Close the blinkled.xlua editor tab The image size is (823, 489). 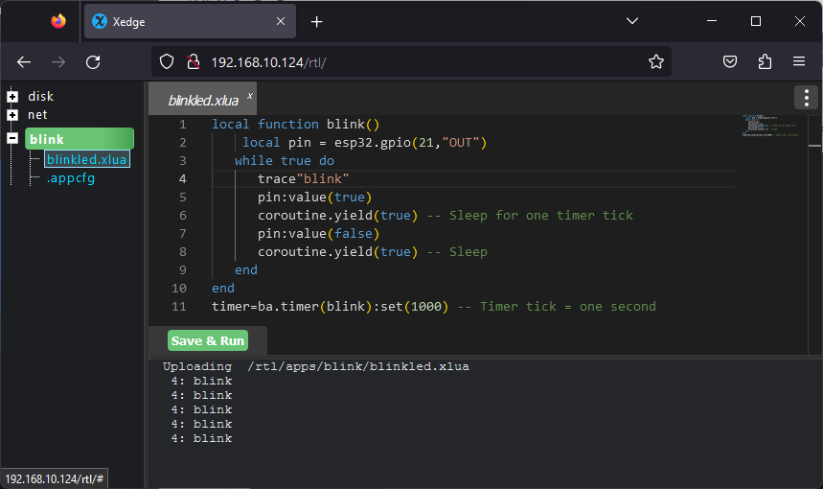tap(250, 95)
